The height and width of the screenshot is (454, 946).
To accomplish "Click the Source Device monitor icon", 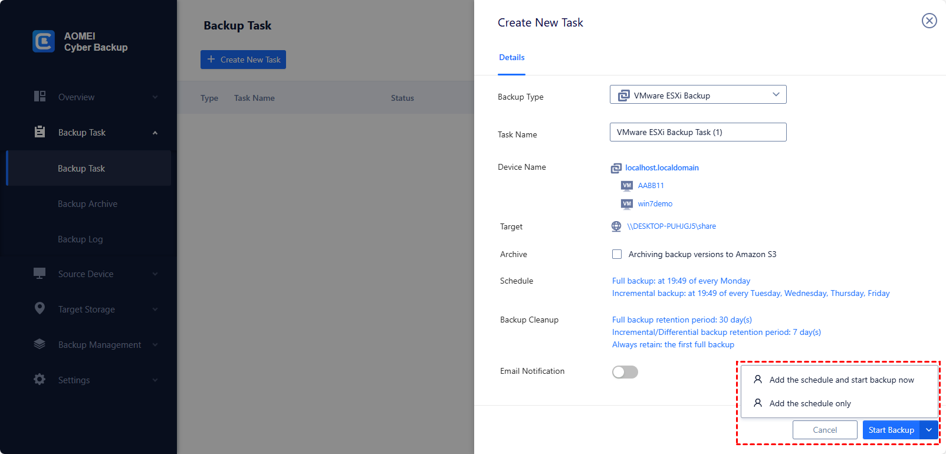I will pos(40,274).
